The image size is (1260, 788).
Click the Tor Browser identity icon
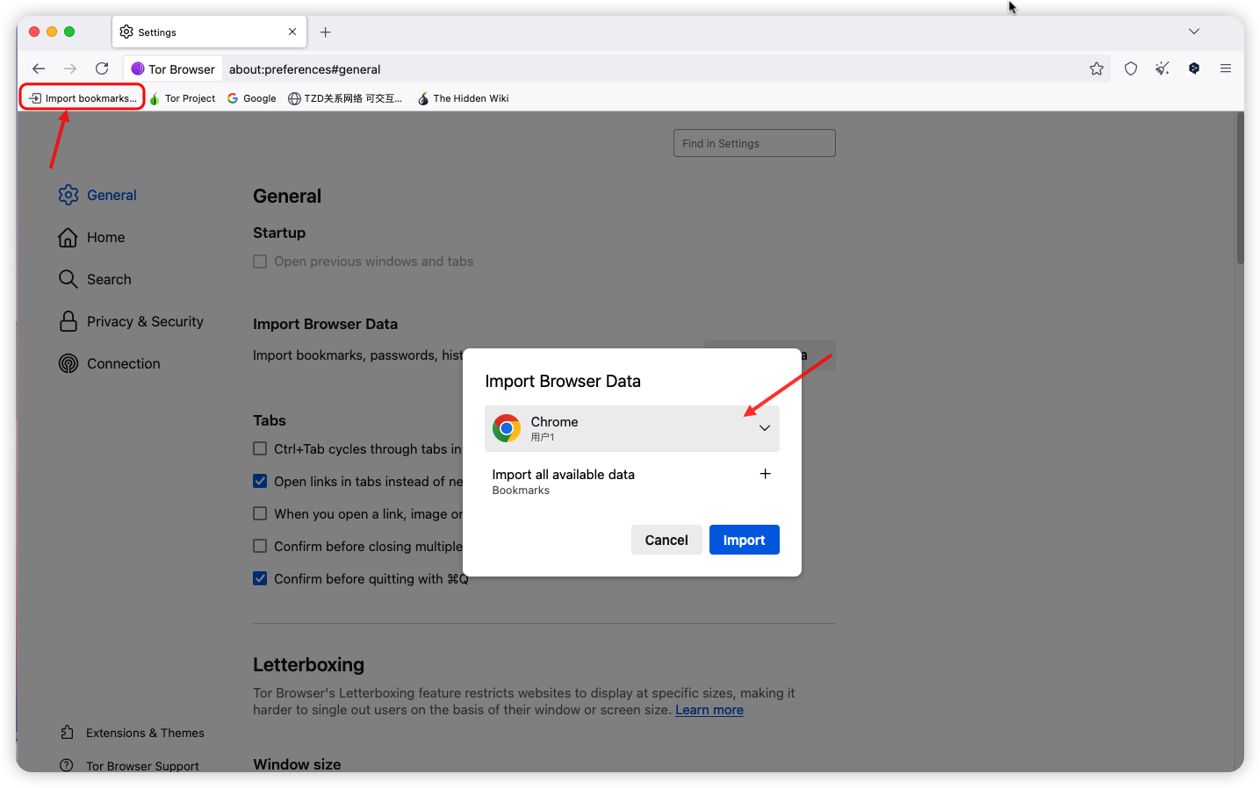pyautogui.click(x=173, y=69)
